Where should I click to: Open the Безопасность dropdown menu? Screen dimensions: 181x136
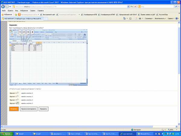(x=160, y=18)
